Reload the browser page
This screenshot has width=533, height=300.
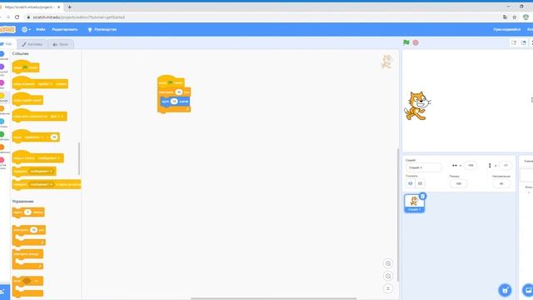coord(17,17)
